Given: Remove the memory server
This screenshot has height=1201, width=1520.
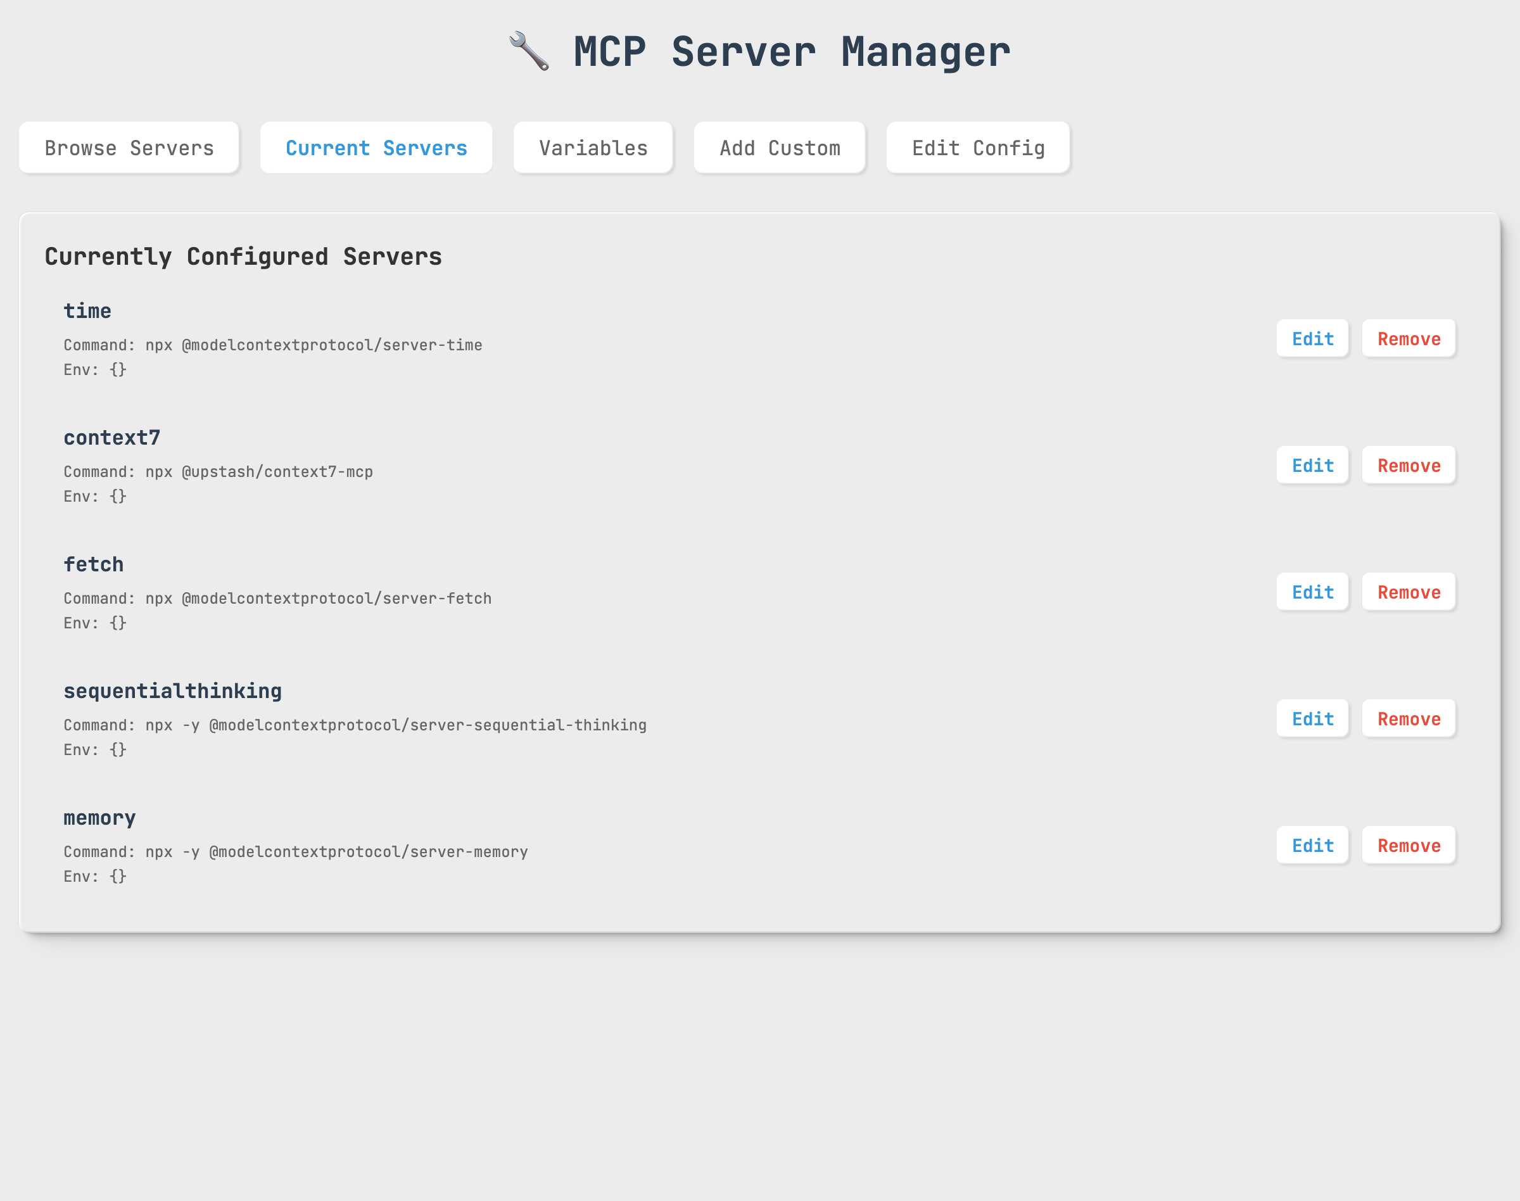Looking at the screenshot, I should pos(1408,845).
